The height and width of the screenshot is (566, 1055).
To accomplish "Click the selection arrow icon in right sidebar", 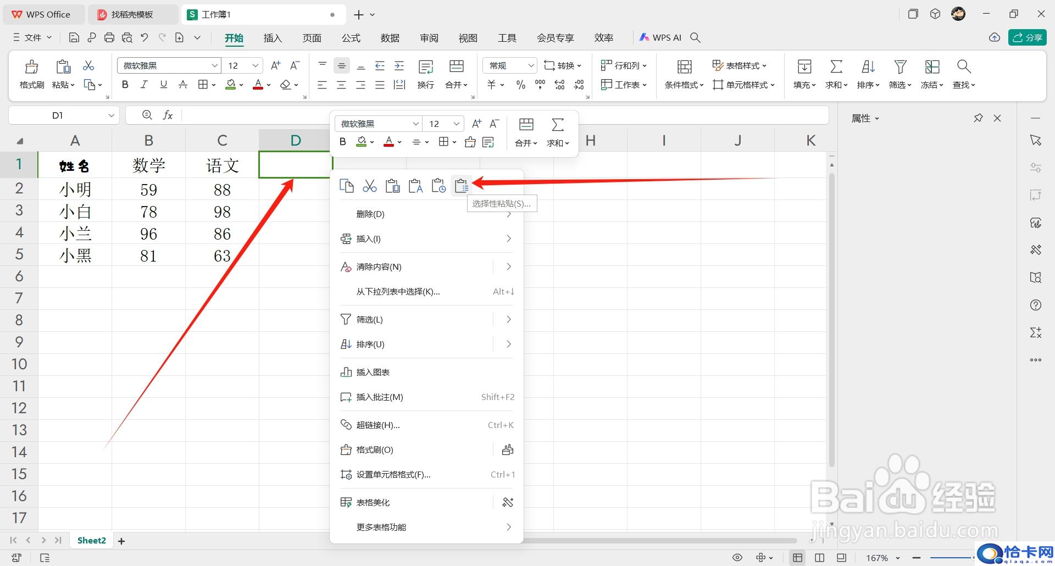I will [x=1036, y=140].
